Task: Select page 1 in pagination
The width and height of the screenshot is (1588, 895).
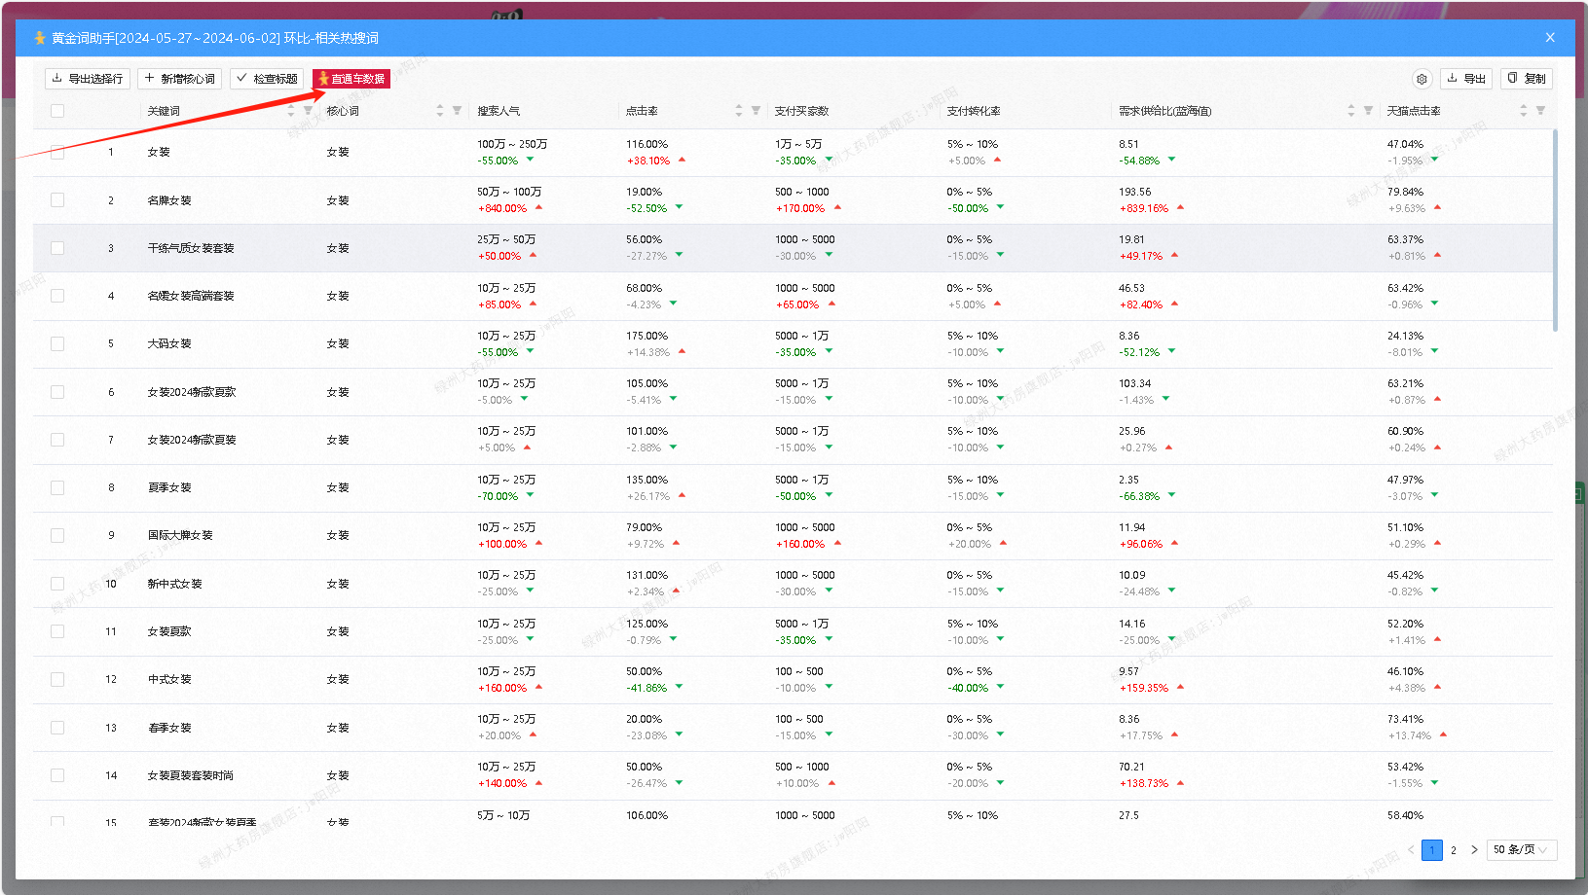Action: click(x=1431, y=850)
